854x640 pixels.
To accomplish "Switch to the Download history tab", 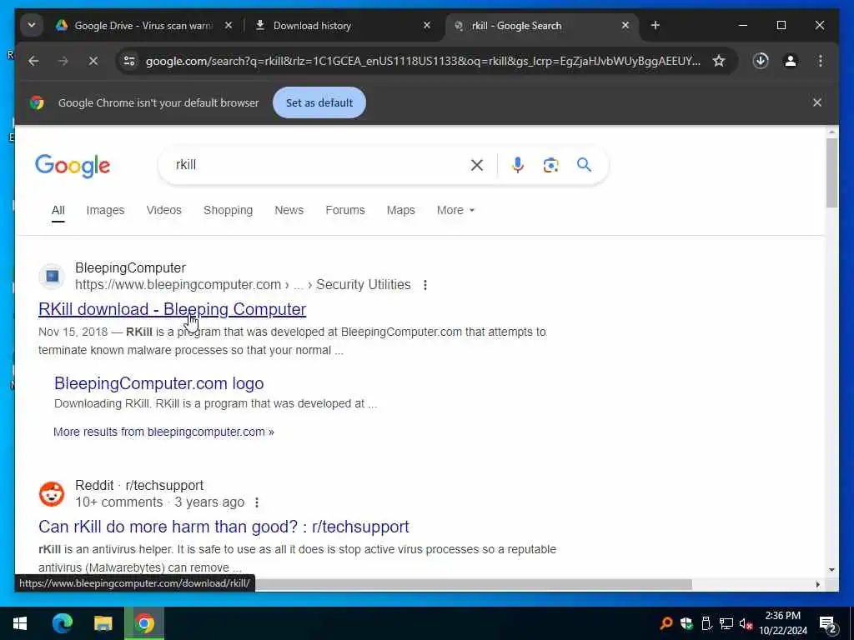I will (312, 26).
